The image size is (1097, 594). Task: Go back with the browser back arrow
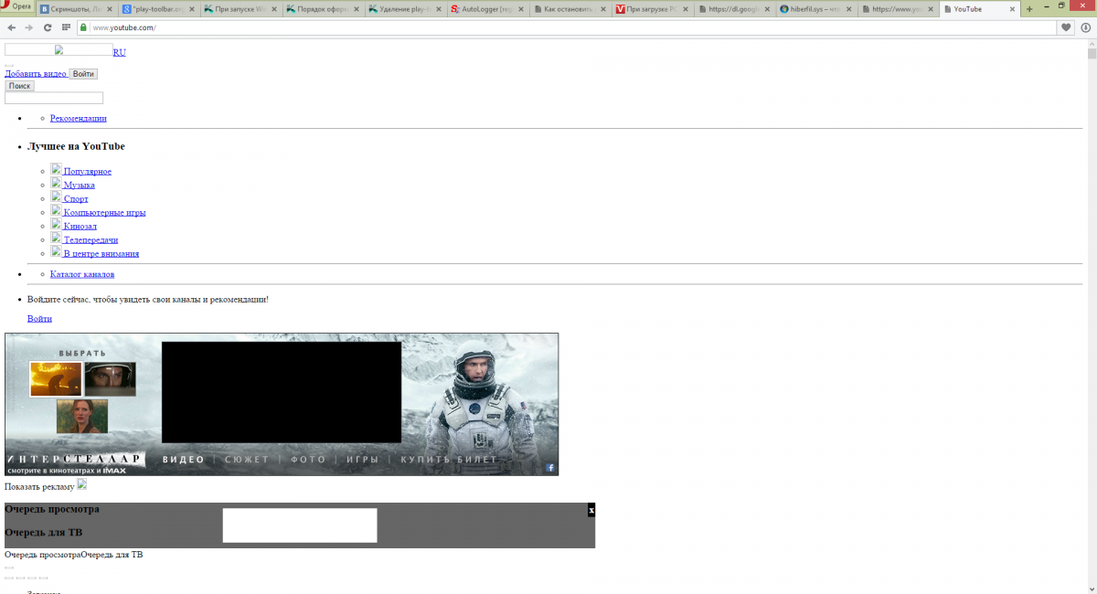pos(11,27)
